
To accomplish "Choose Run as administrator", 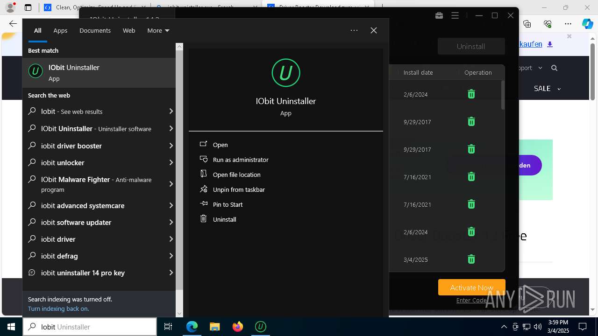I will (x=241, y=160).
